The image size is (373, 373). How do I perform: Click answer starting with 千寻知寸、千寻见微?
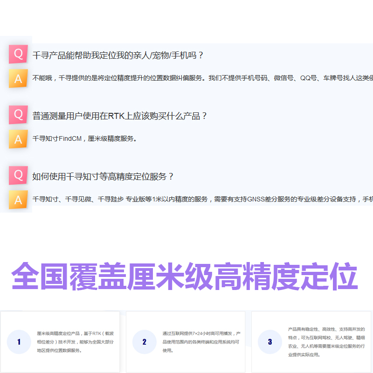click(203, 199)
